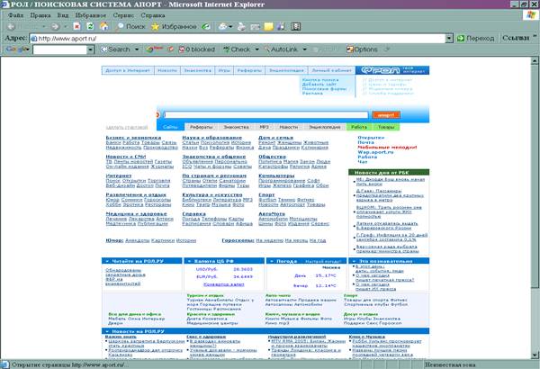Open the Вид menu
This screenshot has width=540, height=369.
click(x=63, y=15)
